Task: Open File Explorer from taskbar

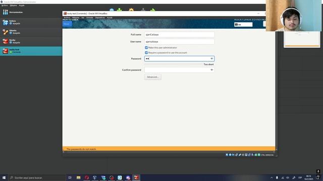Action: click(79, 177)
